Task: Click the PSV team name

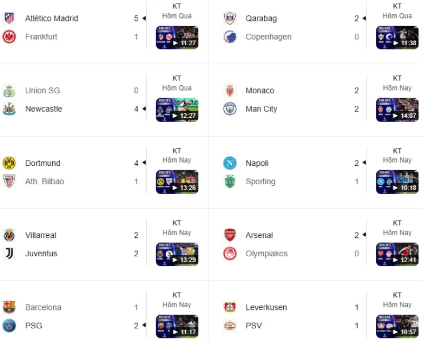Action: click(x=255, y=326)
